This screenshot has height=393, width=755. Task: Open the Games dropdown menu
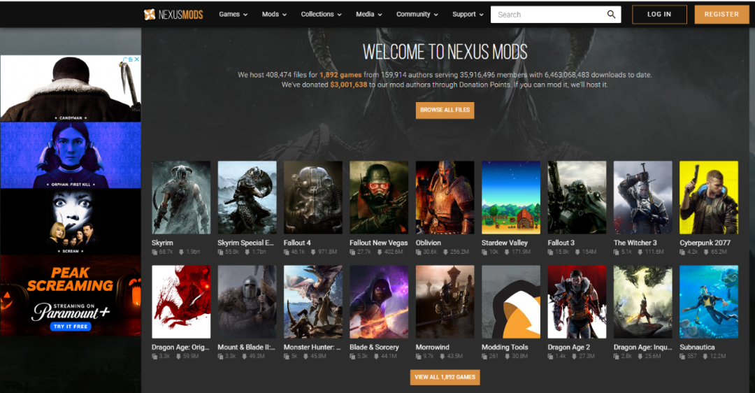[x=233, y=15]
